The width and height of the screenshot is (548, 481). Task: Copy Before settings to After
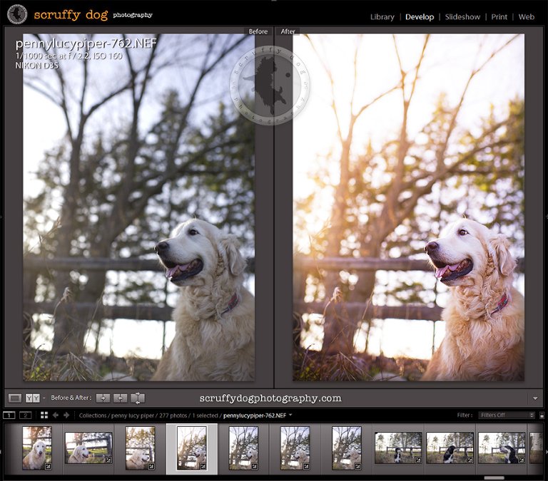pyautogui.click(x=103, y=398)
